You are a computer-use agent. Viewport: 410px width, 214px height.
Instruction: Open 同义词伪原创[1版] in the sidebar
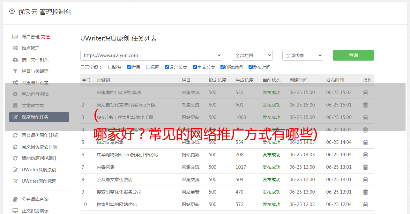coord(40,135)
